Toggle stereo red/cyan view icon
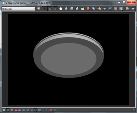 (x=51, y=110)
